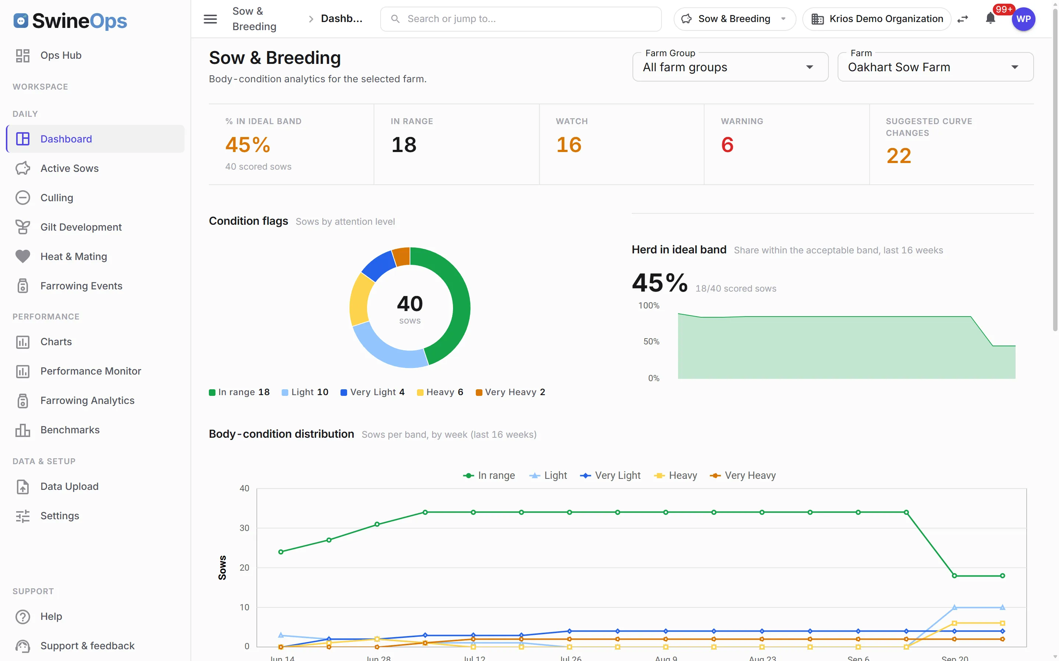Screen dimensions: 1059x661
Task: Toggle In range series in chart legend
Action: (x=489, y=475)
